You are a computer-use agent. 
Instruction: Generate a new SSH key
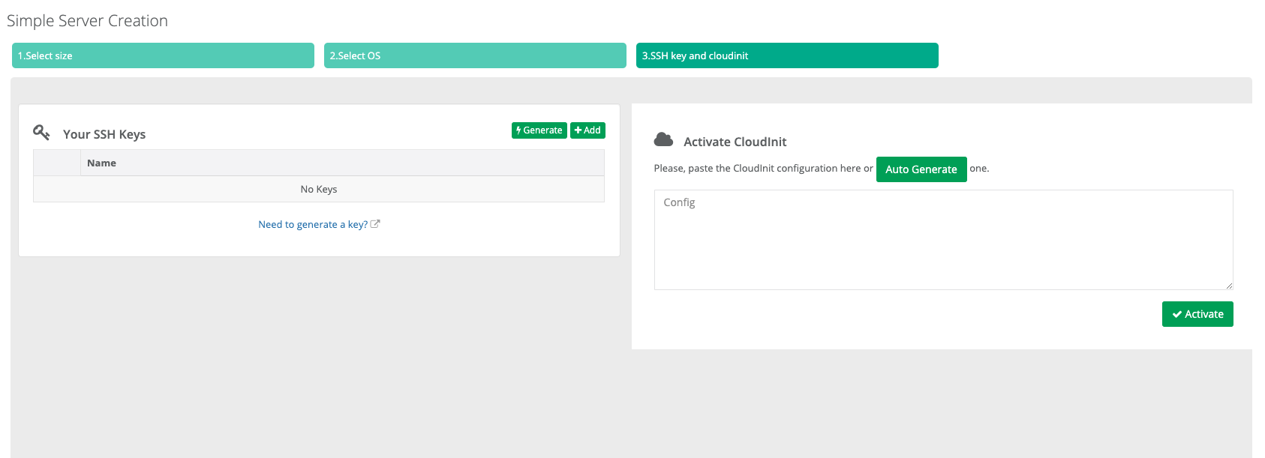[x=539, y=130]
